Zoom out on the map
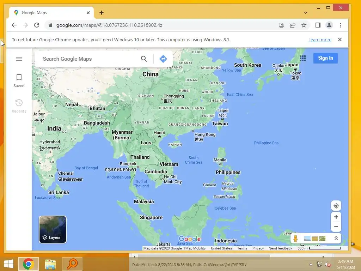Viewport: 361px width, 271px height. pos(336,227)
